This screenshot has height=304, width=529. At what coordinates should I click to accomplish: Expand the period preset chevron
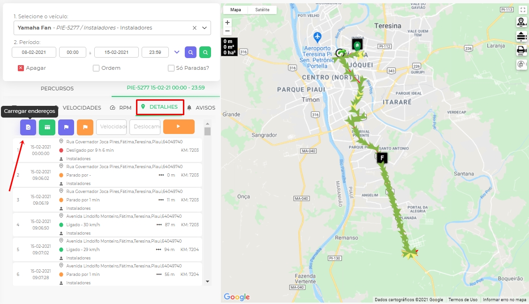click(x=177, y=52)
